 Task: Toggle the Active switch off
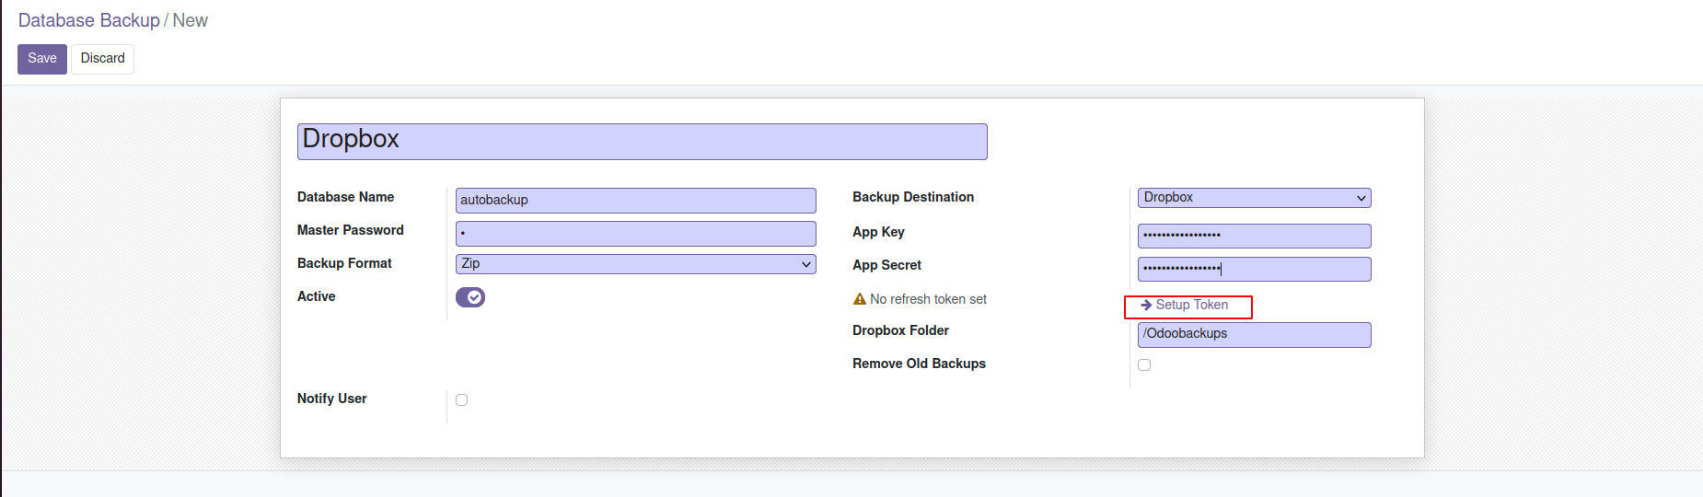469,297
